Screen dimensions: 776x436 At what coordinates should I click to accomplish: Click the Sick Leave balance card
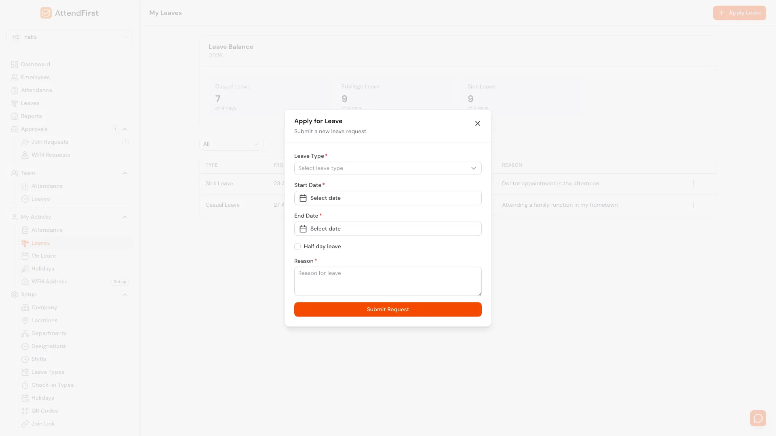click(521, 98)
